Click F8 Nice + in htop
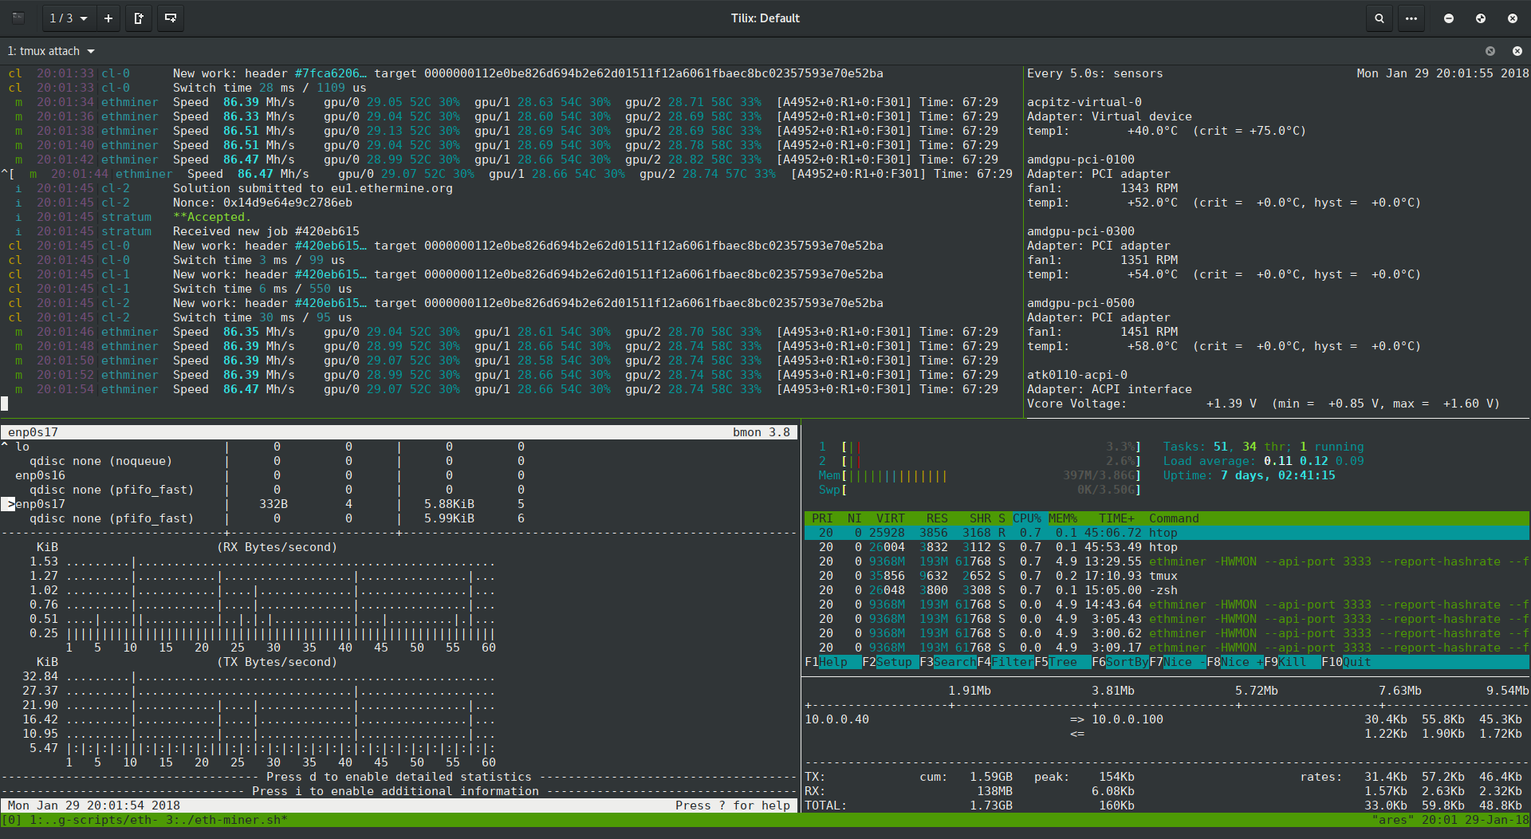The height and width of the screenshot is (839, 1531). tap(1234, 662)
